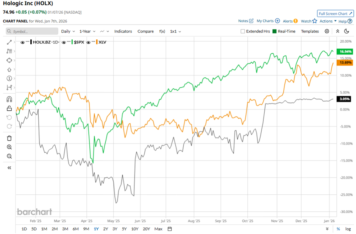Click the green Real-Time color indicator
Viewport: 356px width, 234px height.
(x=275, y=31)
